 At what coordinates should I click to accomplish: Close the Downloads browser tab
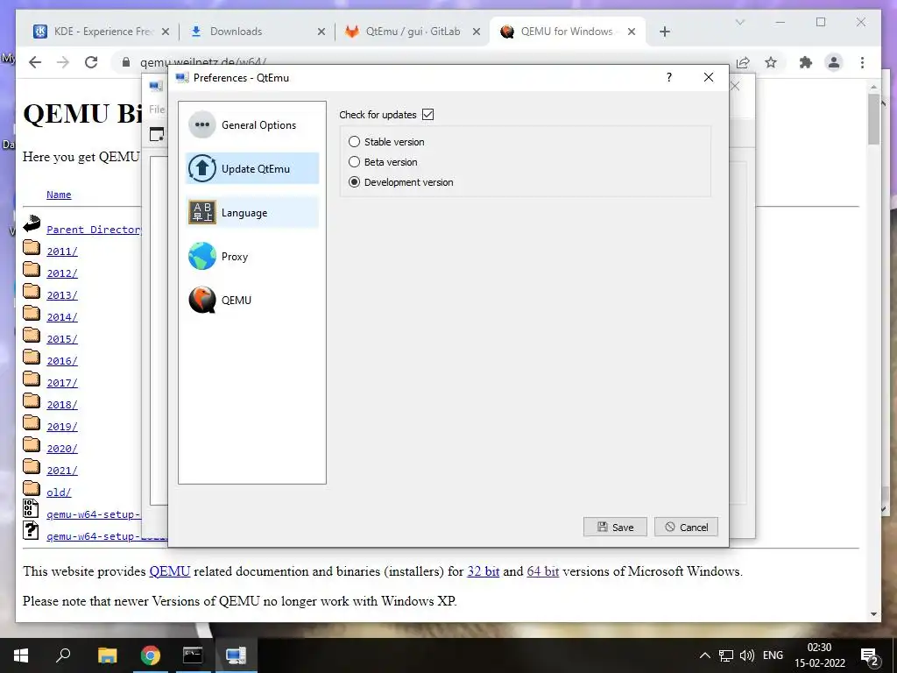(x=321, y=32)
